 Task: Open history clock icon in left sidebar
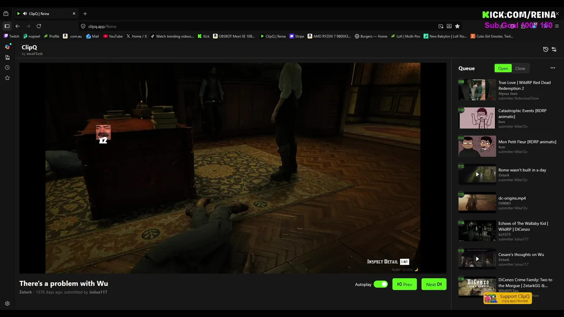[7, 68]
